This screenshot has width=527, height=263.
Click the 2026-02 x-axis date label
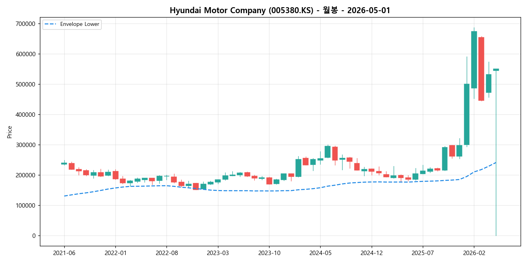[x=474, y=253]
